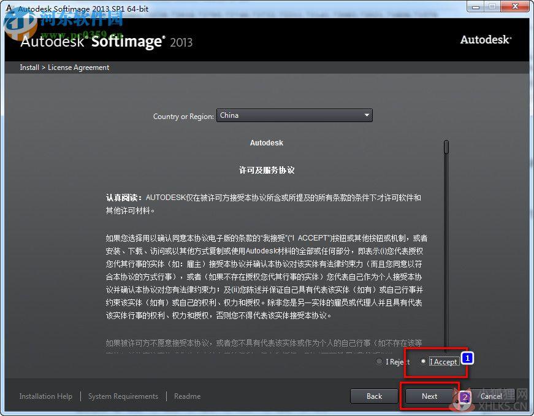Click the Next button
This screenshot has height=416, width=534.
click(429, 396)
